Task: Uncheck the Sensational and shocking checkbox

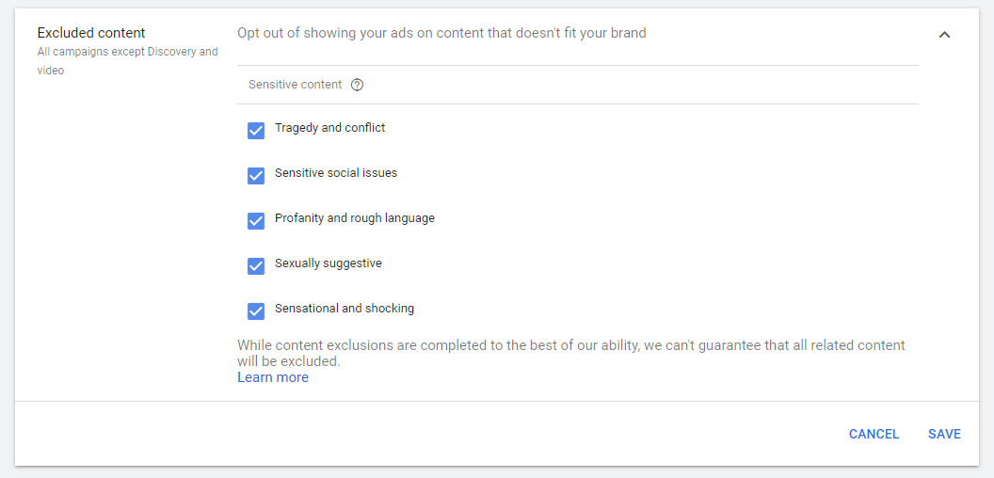Action: click(255, 311)
